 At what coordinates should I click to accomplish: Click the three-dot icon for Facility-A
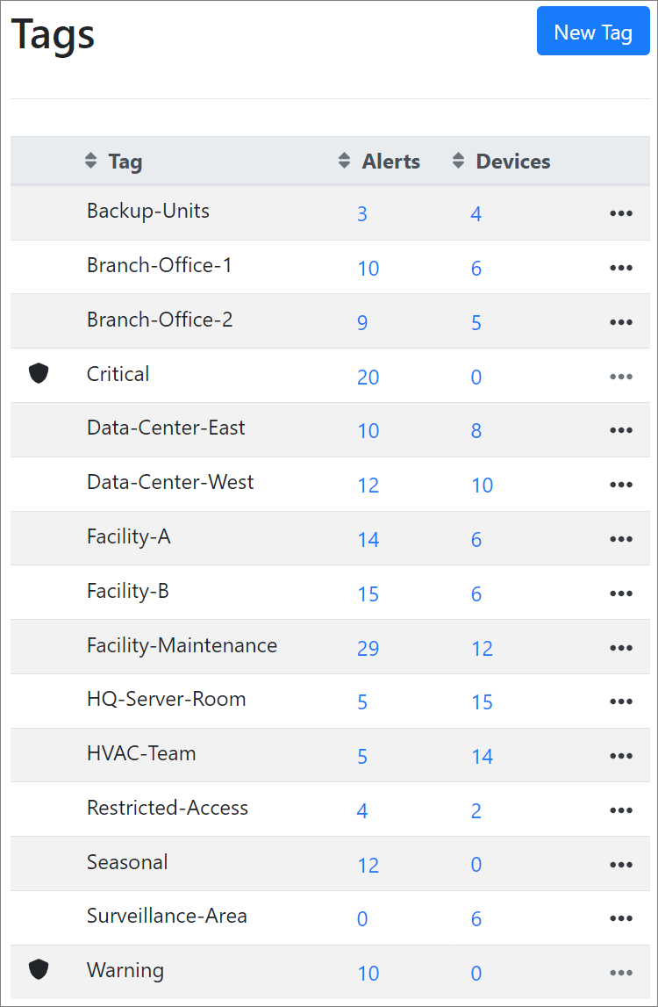point(621,538)
